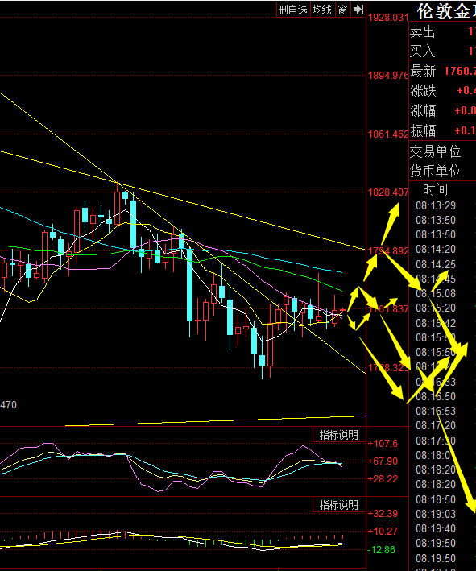Click the 涨幅 percent change label
The width and height of the screenshot is (476, 571).
[423, 110]
